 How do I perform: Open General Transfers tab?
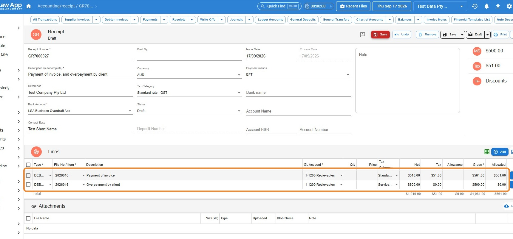click(x=336, y=20)
